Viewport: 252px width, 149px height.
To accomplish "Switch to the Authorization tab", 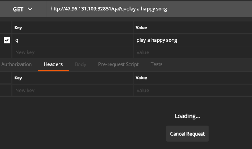I will (16, 64).
